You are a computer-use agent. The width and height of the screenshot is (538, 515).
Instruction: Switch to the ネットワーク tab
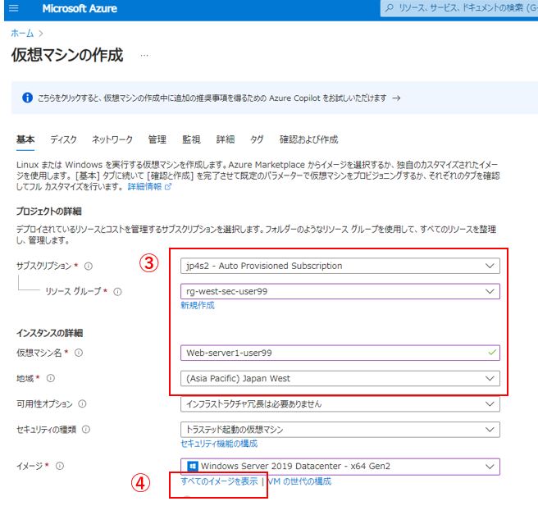112,139
